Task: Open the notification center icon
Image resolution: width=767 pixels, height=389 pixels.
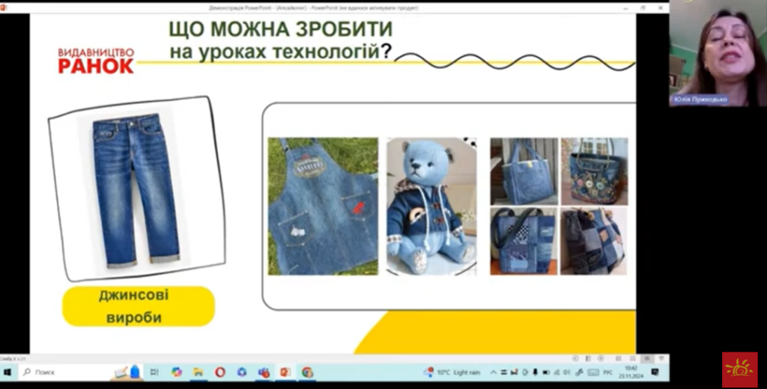Action: point(655,372)
